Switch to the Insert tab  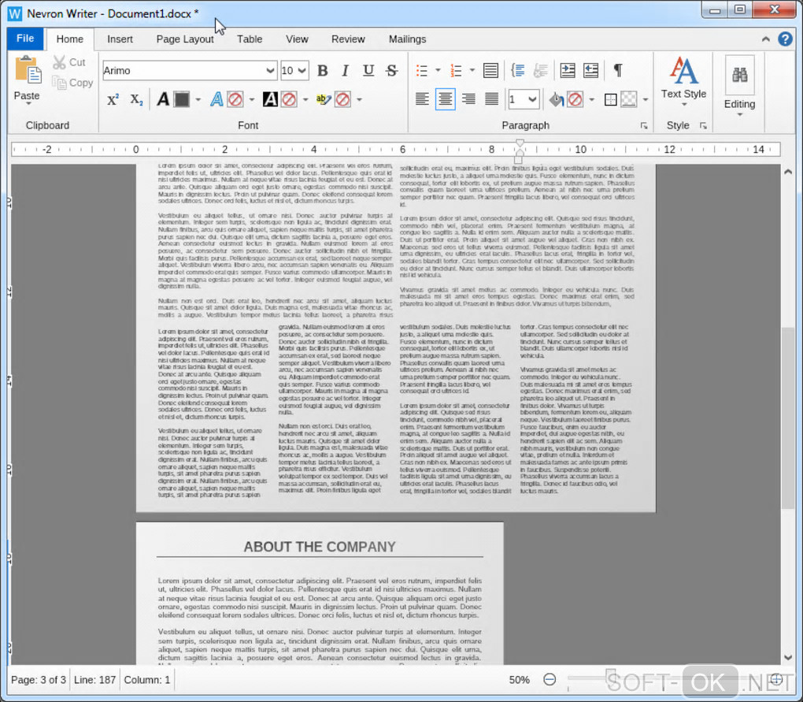[x=120, y=39]
